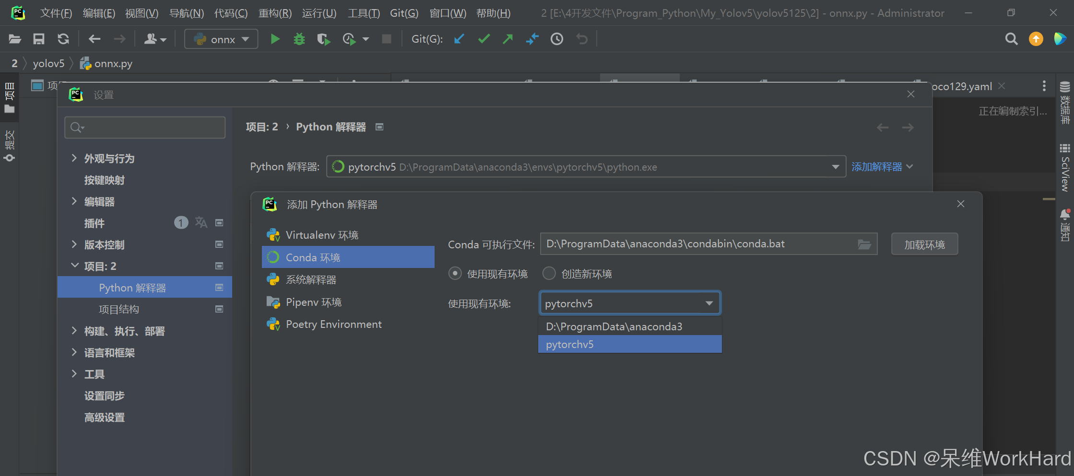The height and width of the screenshot is (476, 1074).
Task: Click the translate icon beside 插件
Action: coord(201,222)
